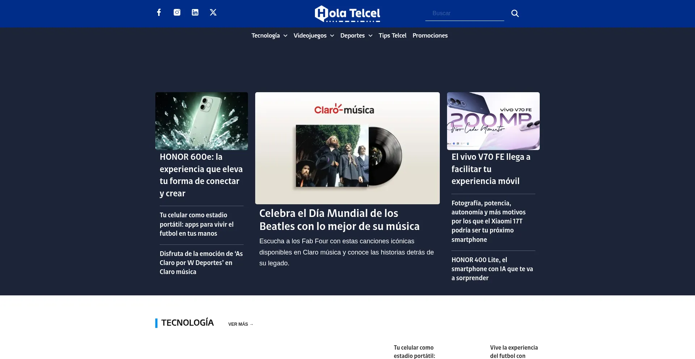695x359 pixels.
Task: Open 'El vivo V70 FE llega' article
Action: (x=491, y=169)
